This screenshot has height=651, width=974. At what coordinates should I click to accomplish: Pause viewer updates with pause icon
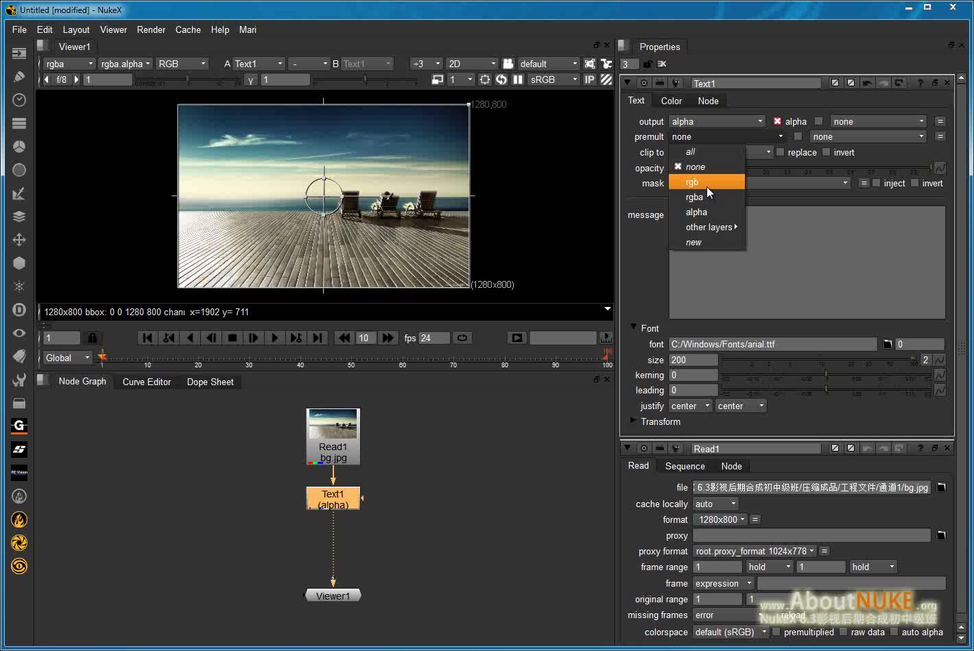(x=518, y=79)
